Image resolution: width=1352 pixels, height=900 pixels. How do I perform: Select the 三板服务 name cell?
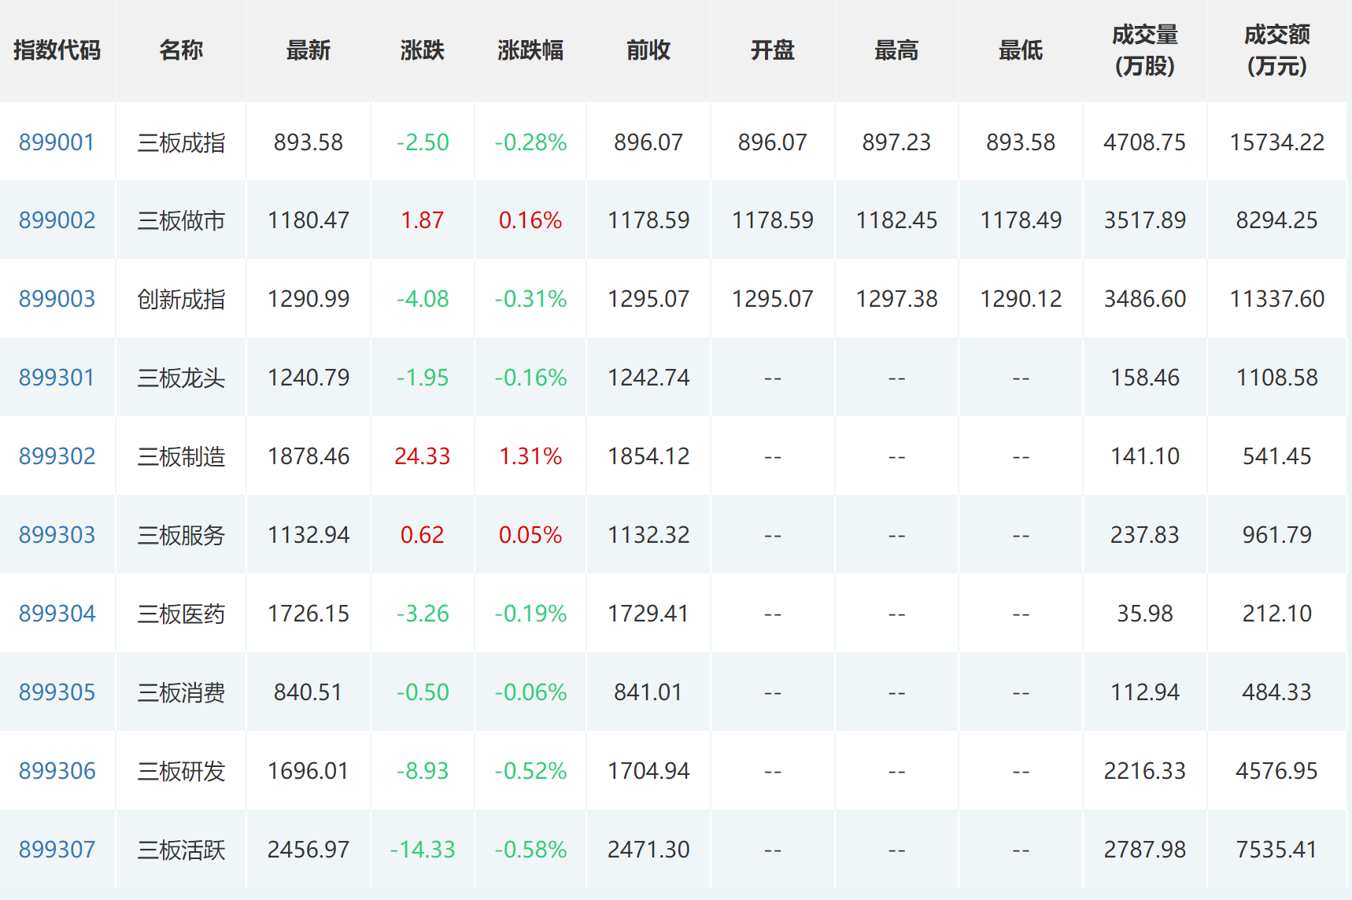click(x=181, y=535)
